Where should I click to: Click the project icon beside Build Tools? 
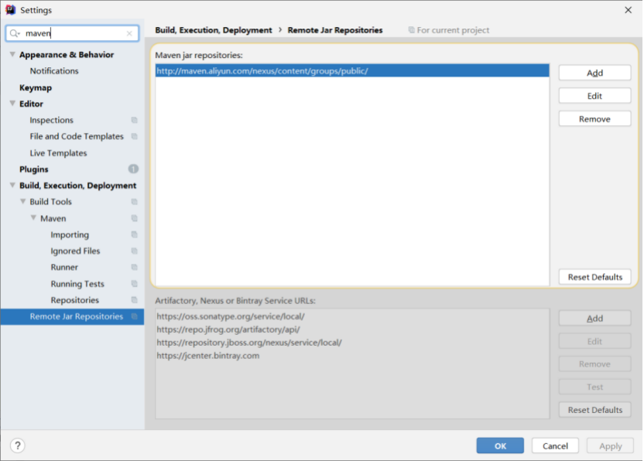(135, 202)
